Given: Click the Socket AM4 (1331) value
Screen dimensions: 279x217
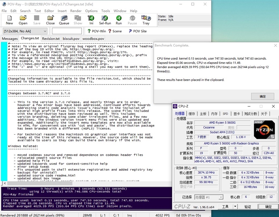Looking at the screenshot, I should (222, 132).
